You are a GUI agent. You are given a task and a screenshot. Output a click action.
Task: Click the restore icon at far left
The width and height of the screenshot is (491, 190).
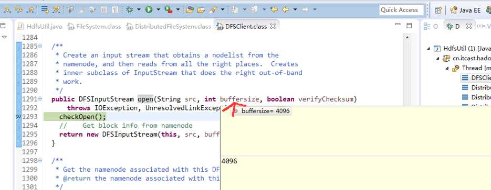[3, 26]
